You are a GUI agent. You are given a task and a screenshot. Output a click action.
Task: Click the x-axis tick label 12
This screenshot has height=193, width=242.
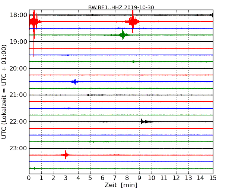coord(176,178)
